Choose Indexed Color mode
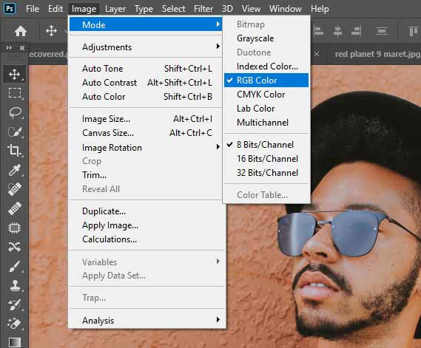Viewport: 421px width, 348px height. [266, 66]
